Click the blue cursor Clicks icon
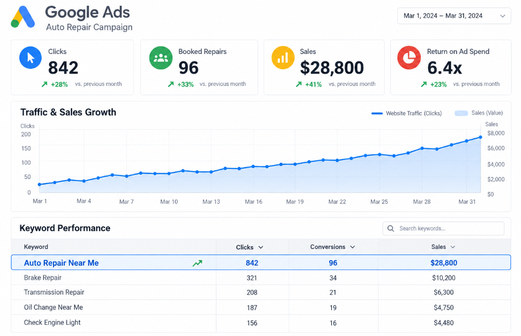 [31, 58]
